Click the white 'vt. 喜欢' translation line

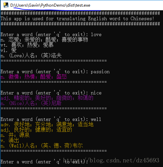[x=27, y=45]
